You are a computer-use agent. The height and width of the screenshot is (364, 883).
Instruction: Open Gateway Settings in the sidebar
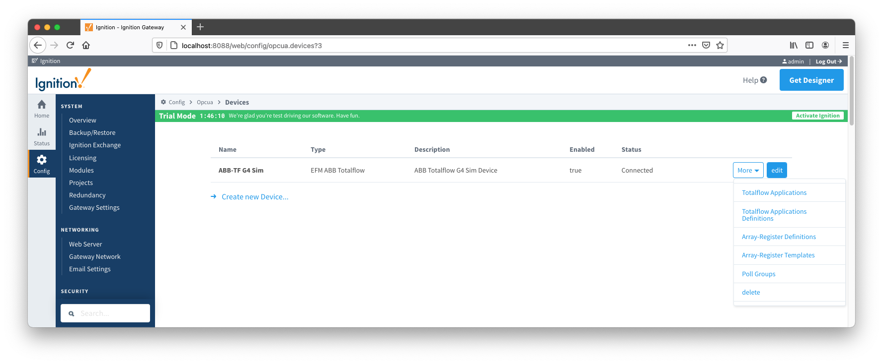(x=94, y=207)
